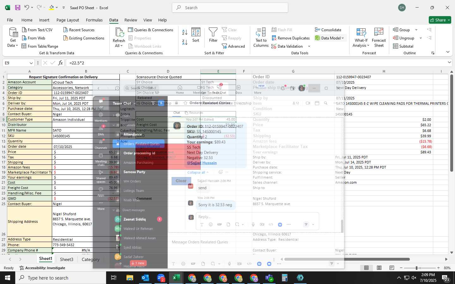Click Consolidate
The width and height of the screenshot is (455, 284).
[328, 30]
